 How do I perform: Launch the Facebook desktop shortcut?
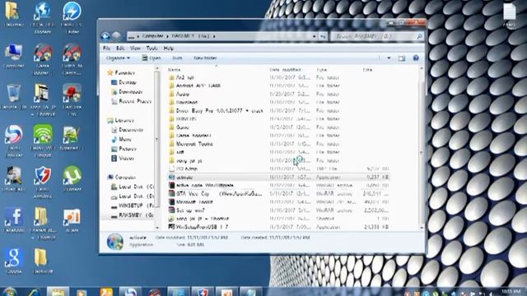(14, 220)
